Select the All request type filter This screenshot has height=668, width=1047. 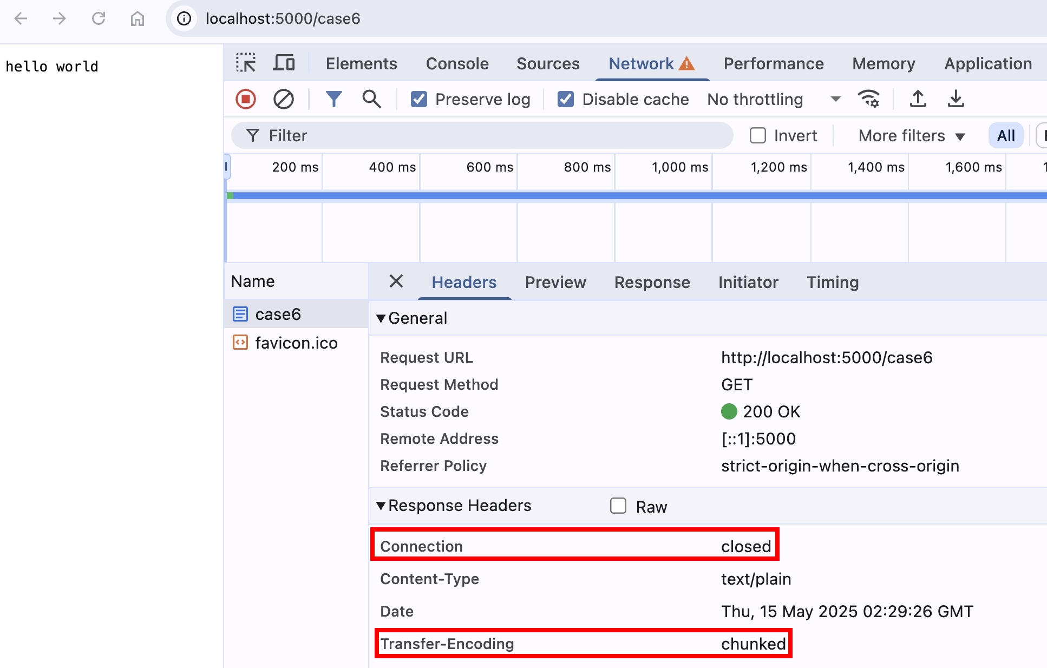(1006, 135)
